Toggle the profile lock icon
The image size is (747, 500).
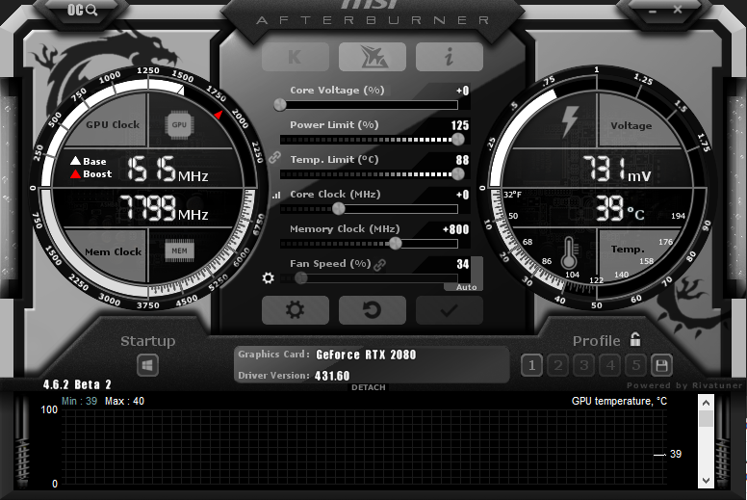(635, 339)
